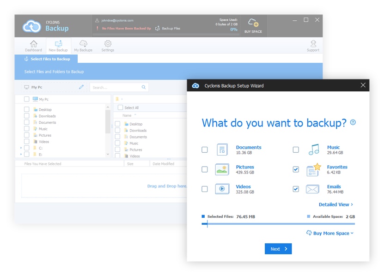Expand the Buy More Space dropdown
The height and width of the screenshot is (276, 384).
pos(330,233)
